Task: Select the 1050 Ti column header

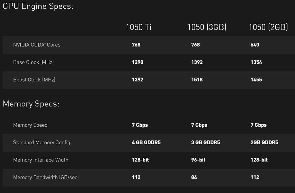Action: 139,27
